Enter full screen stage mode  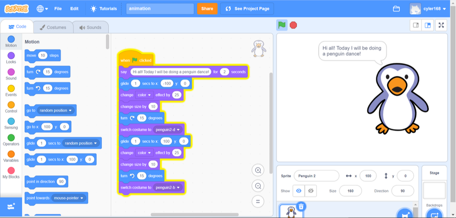[x=441, y=25]
